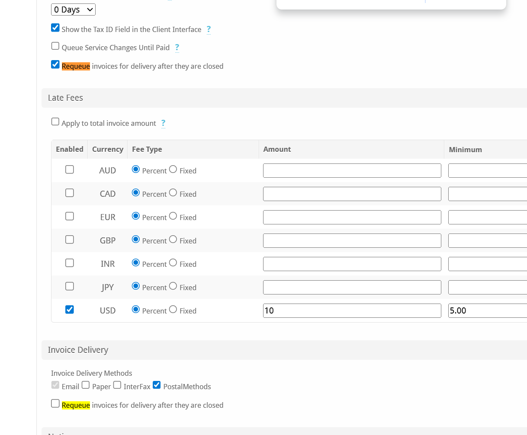Click the USD Amount field containing 10
This screenshot has width=527, height=435.
(352, 310)
